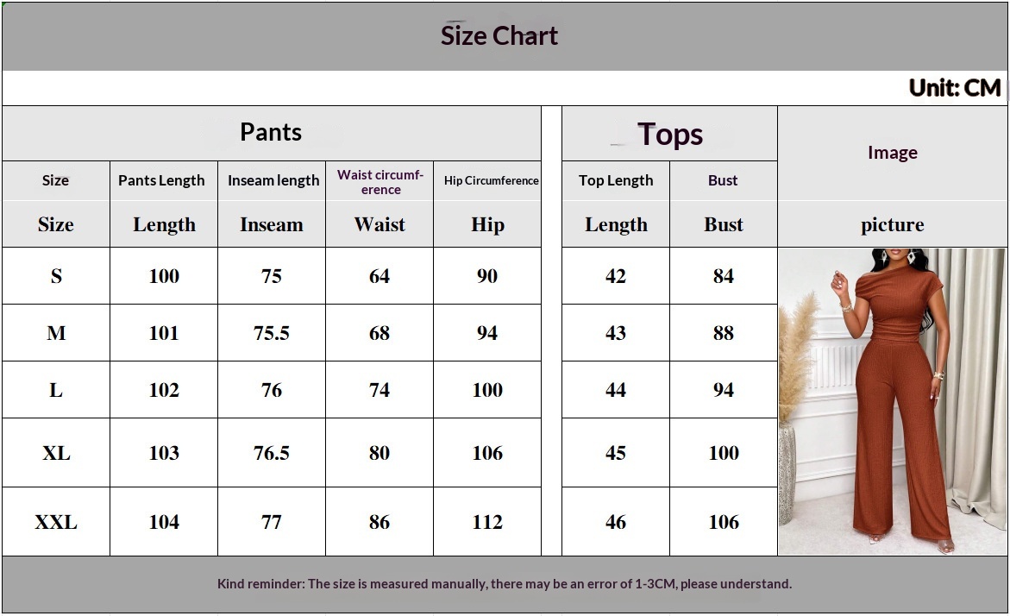Click the S row bust value 84
1010x616 pixels.
(723, 276)
